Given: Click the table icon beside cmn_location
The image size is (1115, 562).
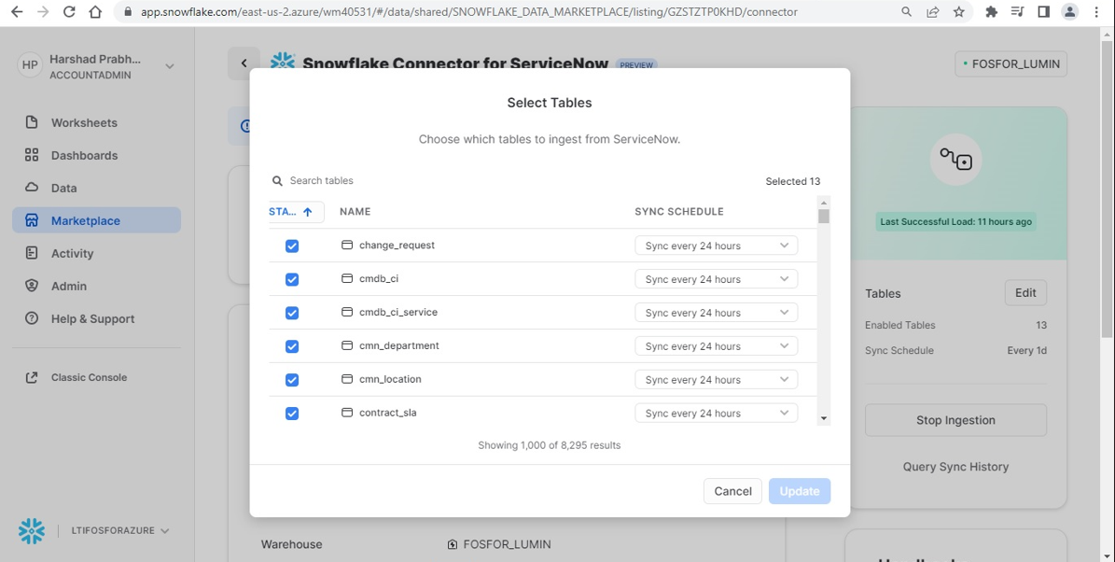Looking at the screenshot, I should [347, 378].
